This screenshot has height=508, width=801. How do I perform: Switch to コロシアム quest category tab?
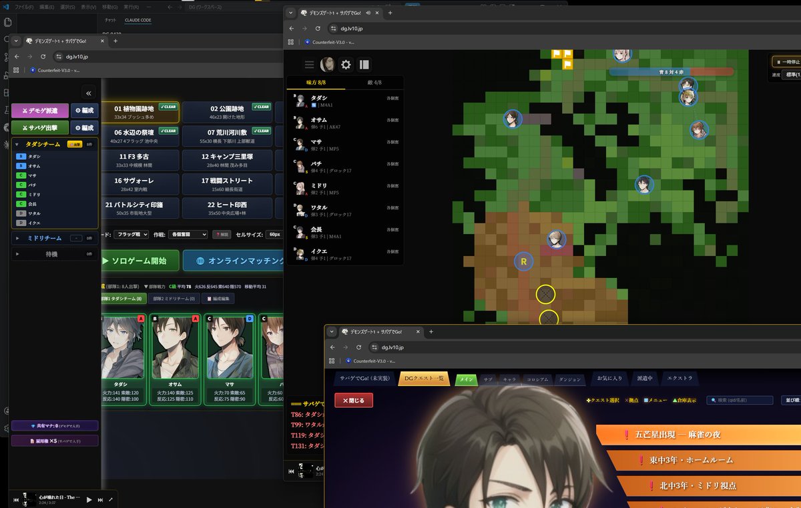coord(537,379)
